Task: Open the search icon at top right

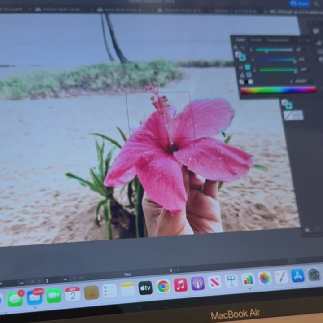Action: pos(316,4)
